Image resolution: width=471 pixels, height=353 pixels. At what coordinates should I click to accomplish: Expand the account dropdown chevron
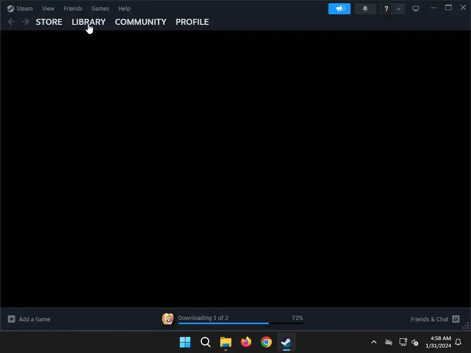[x=399, y=9]
